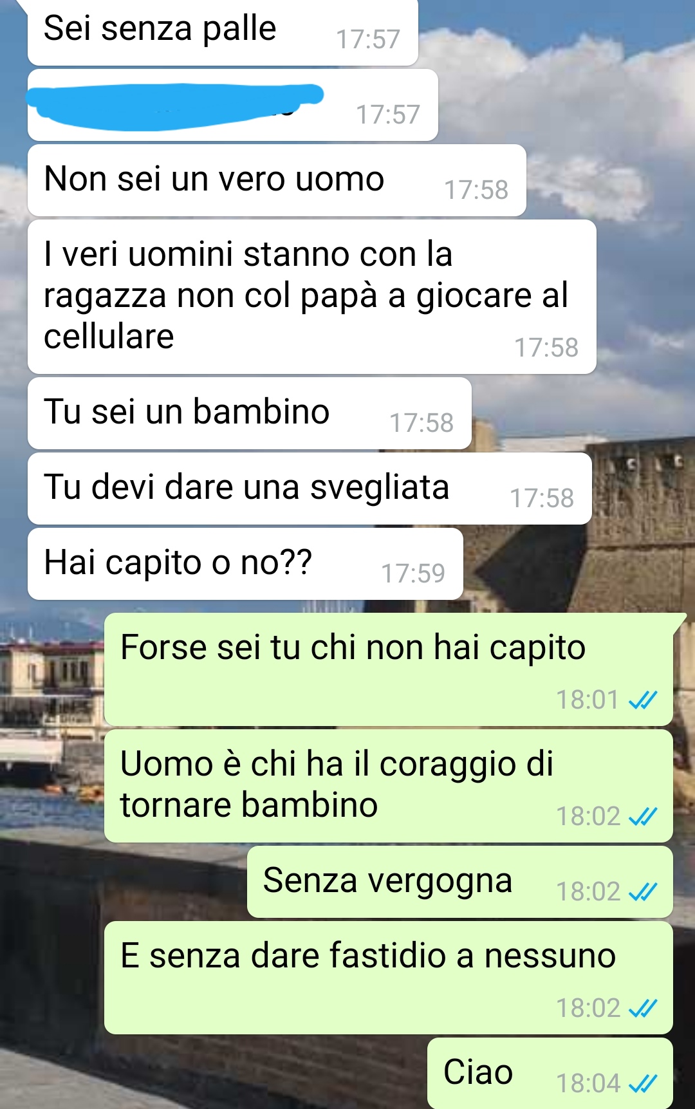Select the 'Tu sei un bambino' message
Image resolution: width=695 pixels, height=1109 pixels.
(250, 413)
